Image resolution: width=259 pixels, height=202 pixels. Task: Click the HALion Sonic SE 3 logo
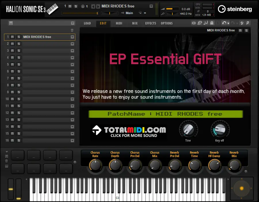tap(32, 9)
